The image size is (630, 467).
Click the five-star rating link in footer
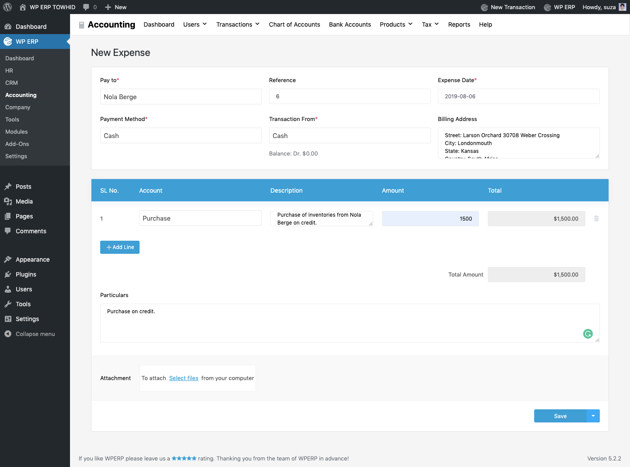(184, 458)
